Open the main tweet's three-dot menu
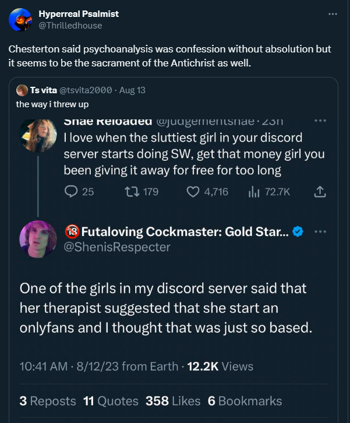Screen dimensions: 350x423 (333, 14)
